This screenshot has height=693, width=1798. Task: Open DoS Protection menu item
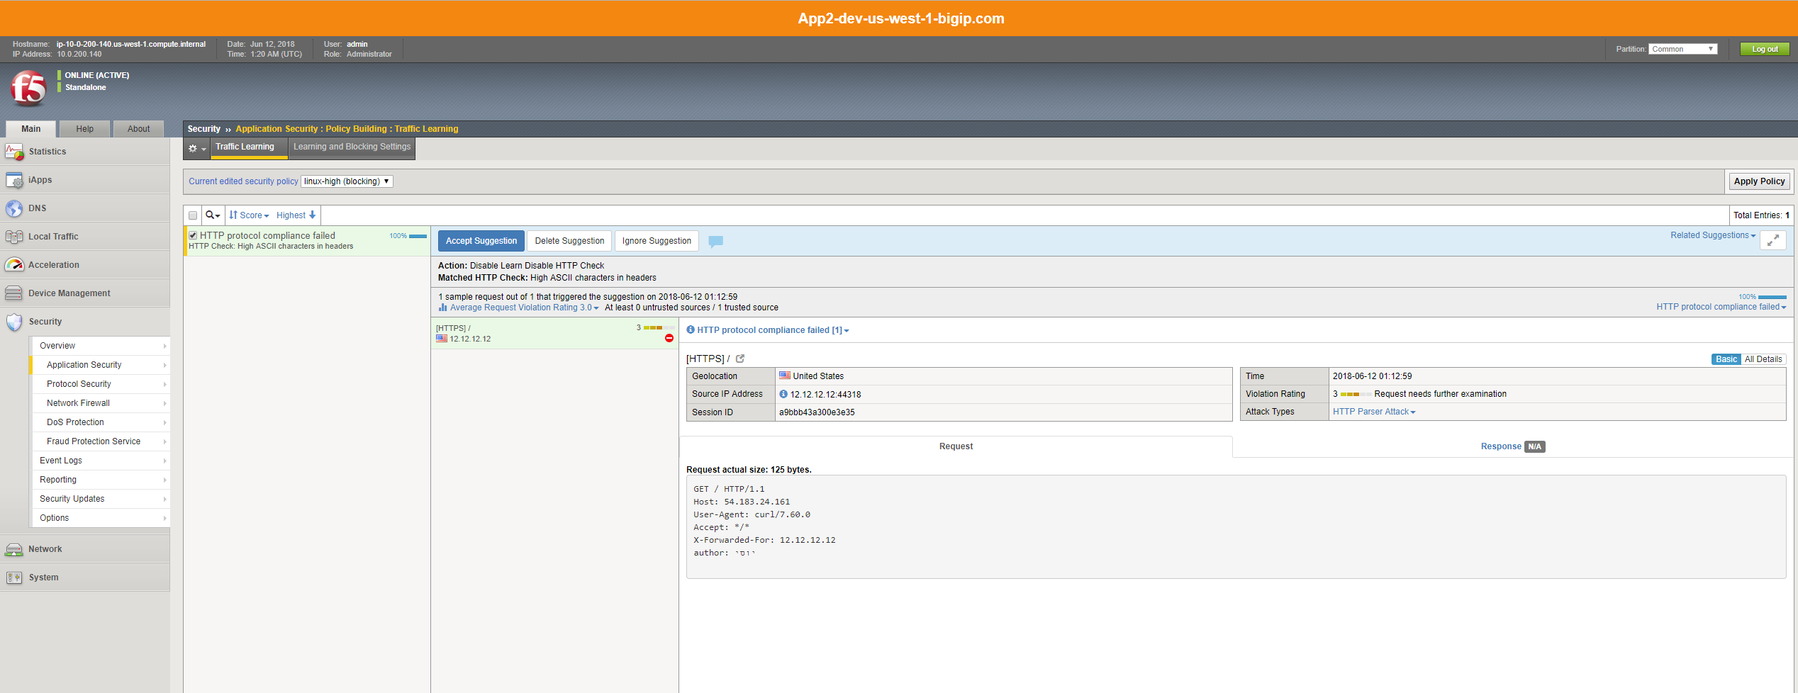pos(101,422)
